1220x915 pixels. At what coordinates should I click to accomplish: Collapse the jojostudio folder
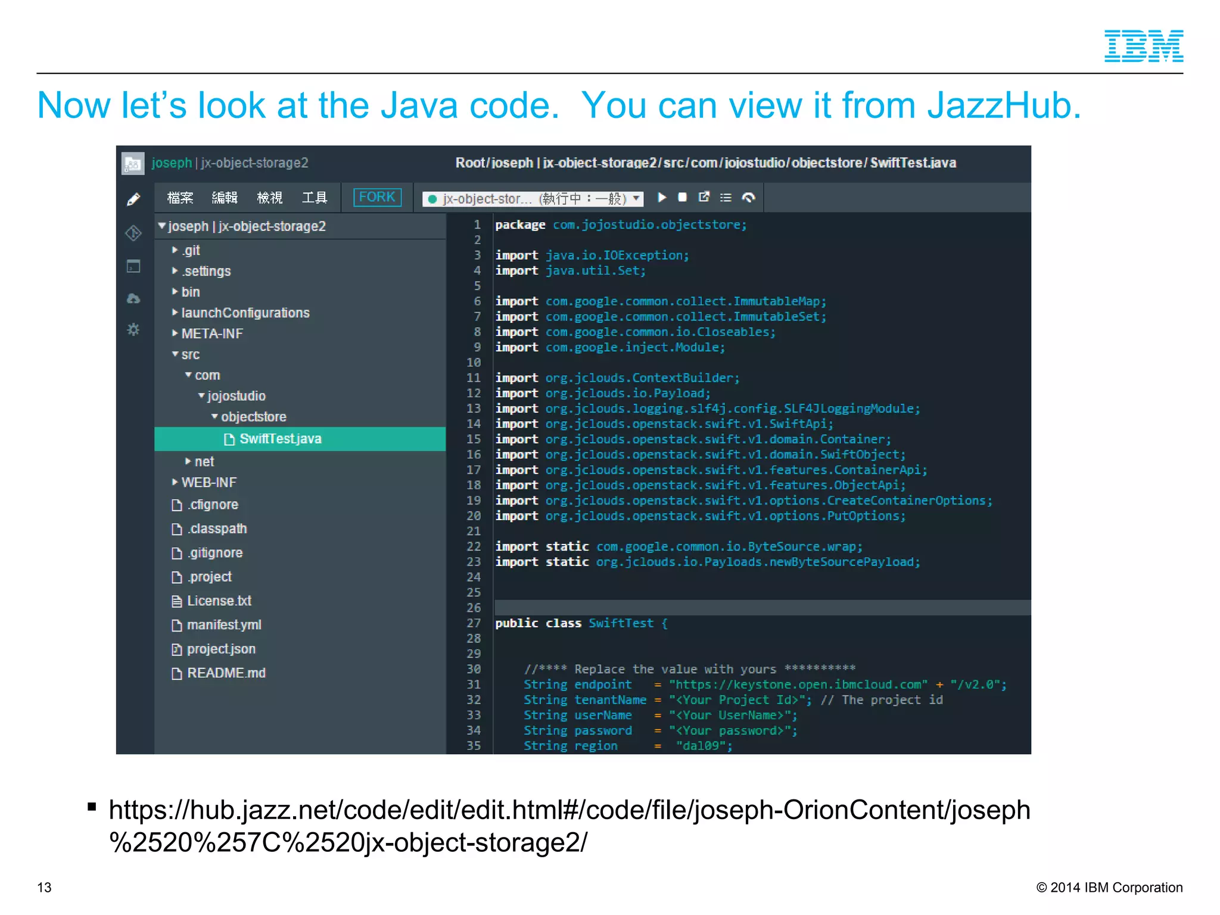[201, 396]
